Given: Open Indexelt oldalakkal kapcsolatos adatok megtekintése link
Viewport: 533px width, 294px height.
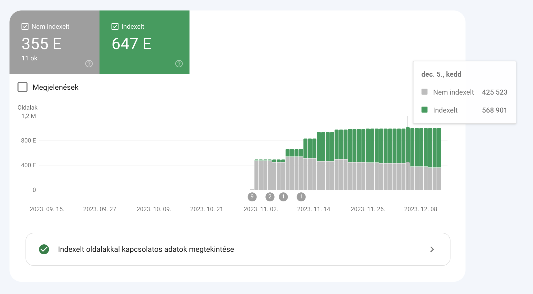Looking at the screenshot, I should coord(146,249).
